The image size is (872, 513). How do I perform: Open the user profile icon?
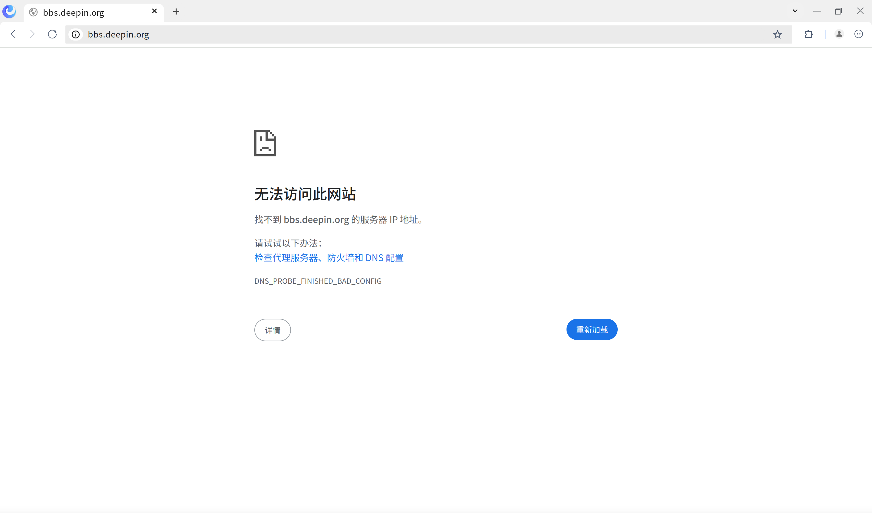839,34
